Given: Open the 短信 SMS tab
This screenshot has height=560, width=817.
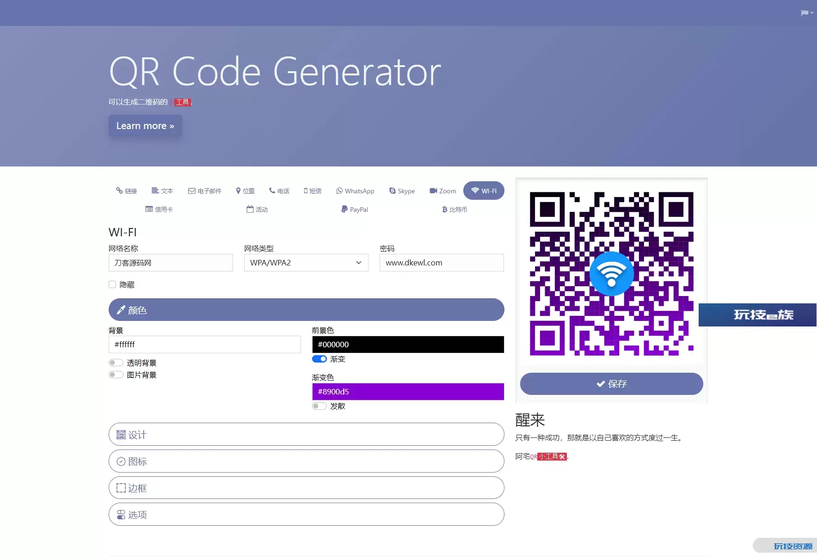Looking at the screenshot, I should (x=313, y=191).
